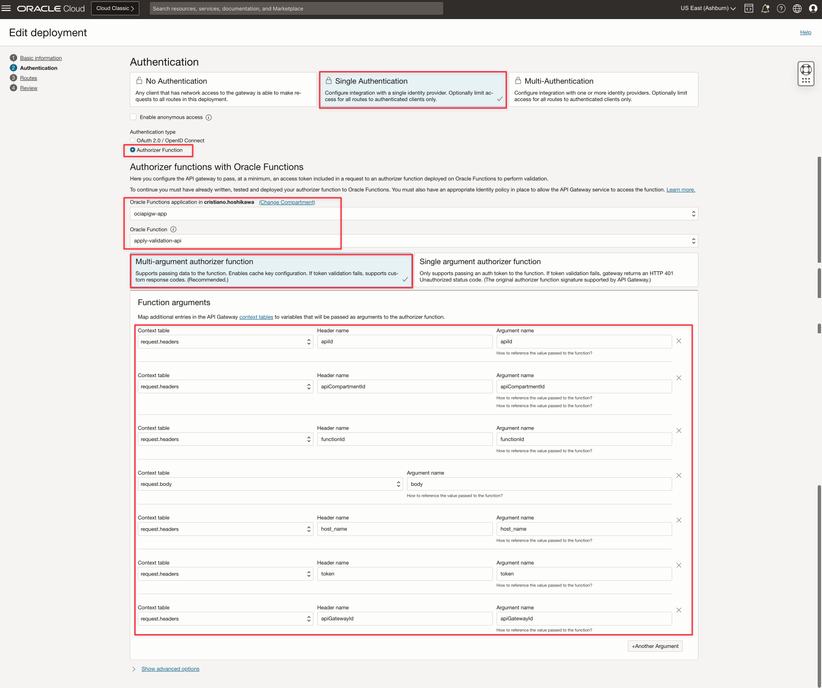The width and height of the screenshot is (822, 688).
Task: Open the user profile avatar
Action: (x=813, y=9)
